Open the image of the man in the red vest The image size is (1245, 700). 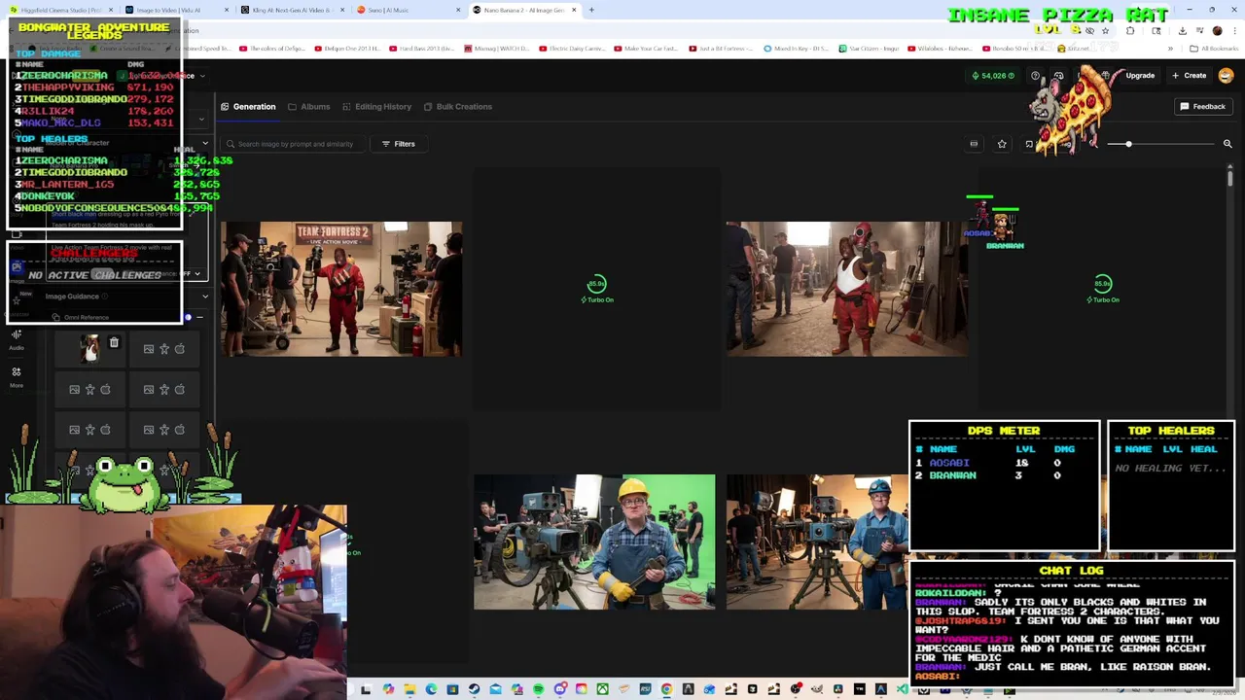pyautogui.click(x=847, y=289)
